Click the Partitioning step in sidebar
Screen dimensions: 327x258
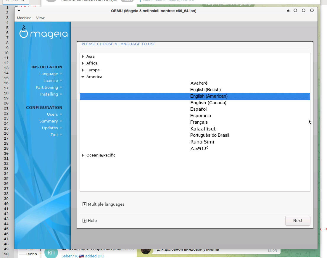pyautogui.click(x=47, y=87)
